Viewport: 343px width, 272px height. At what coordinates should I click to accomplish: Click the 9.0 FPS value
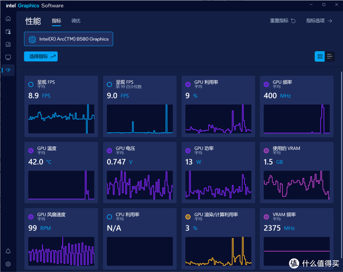118,96
